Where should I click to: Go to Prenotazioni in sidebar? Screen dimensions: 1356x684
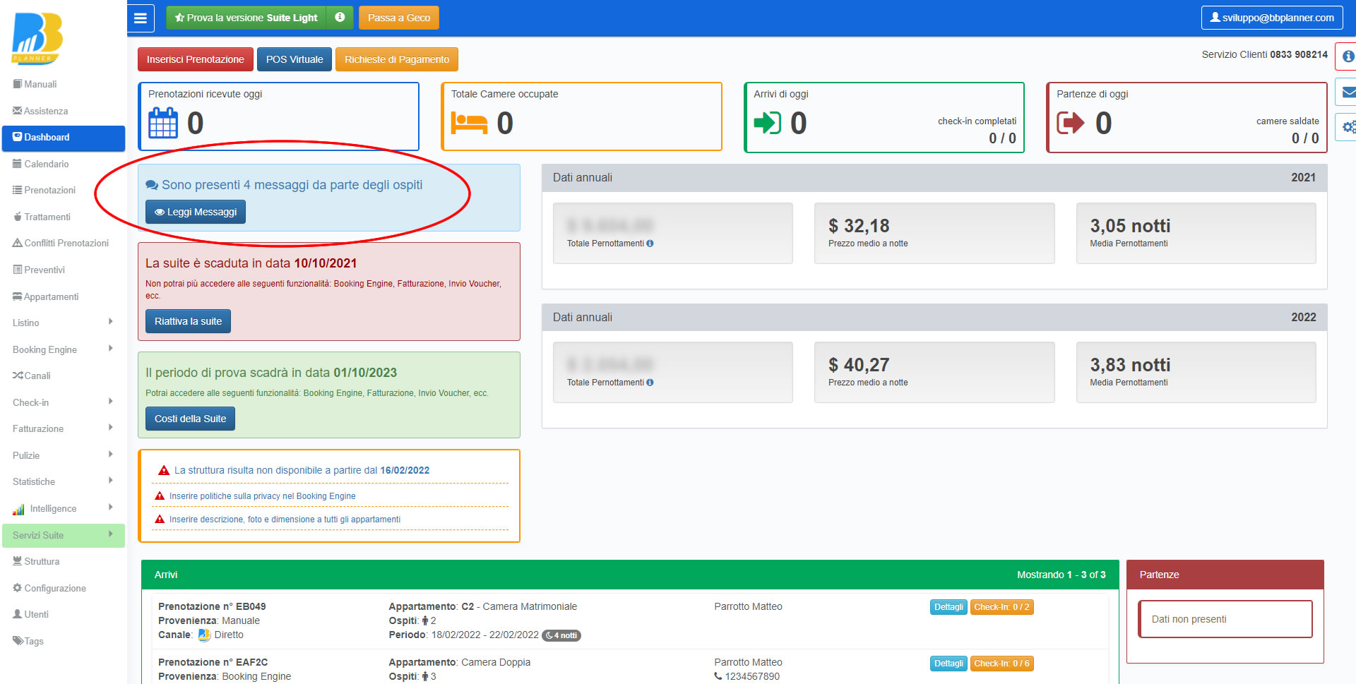tap(49, 190)
